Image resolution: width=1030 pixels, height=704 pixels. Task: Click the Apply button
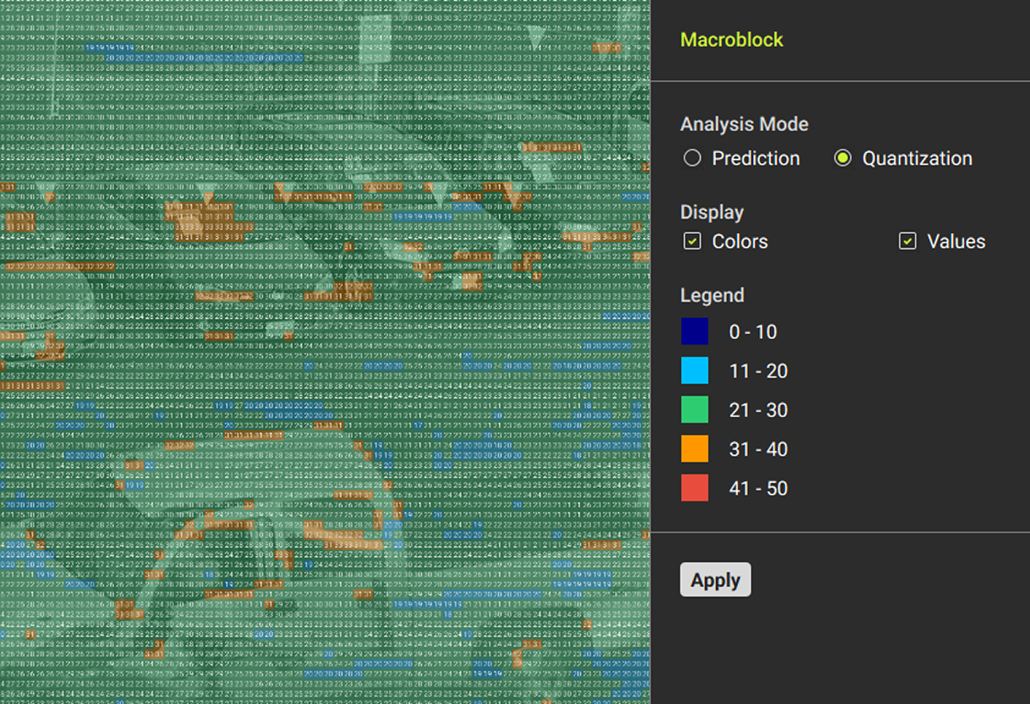click(x=715, y=580)
